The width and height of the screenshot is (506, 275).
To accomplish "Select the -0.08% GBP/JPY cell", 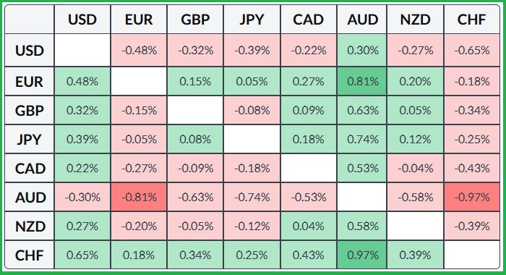I will coord(252,111).
